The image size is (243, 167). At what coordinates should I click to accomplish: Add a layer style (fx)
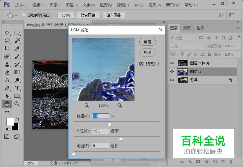(190, 162)
